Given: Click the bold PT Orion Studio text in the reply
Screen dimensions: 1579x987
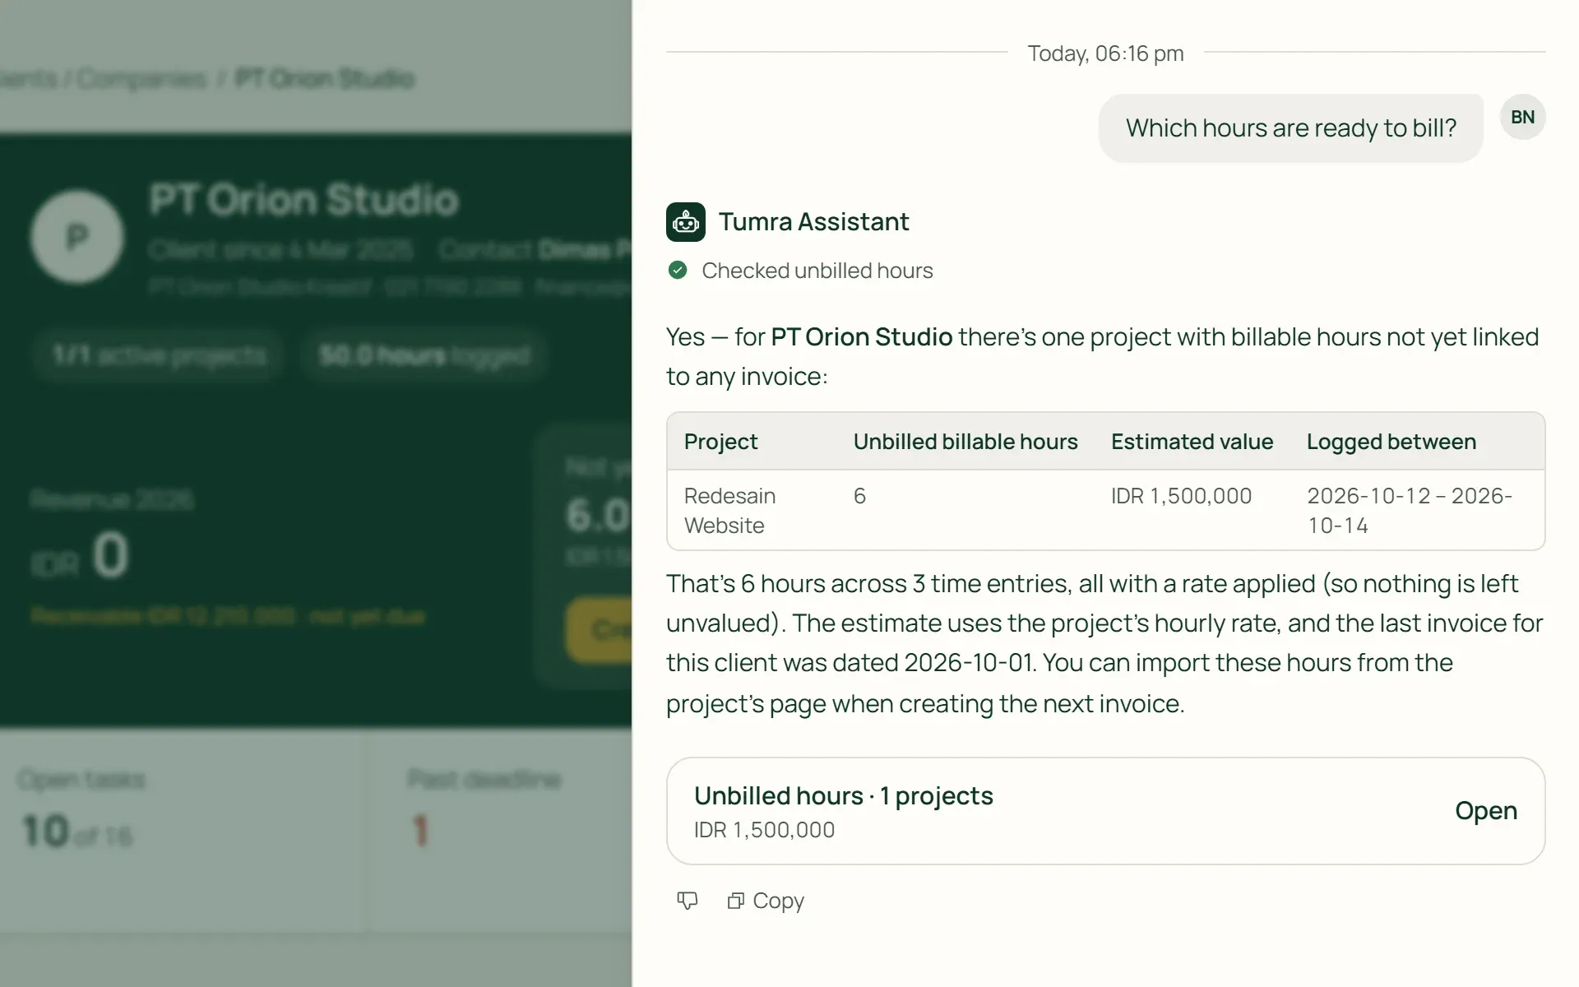Looking at the screenshot, I should 861,336.
